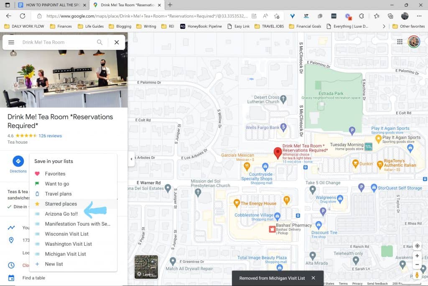Open the Google account profile picture

click(414, 41)
